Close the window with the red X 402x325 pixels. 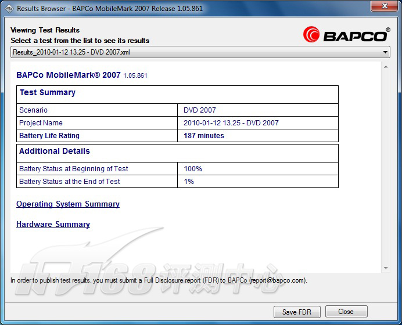385,6
